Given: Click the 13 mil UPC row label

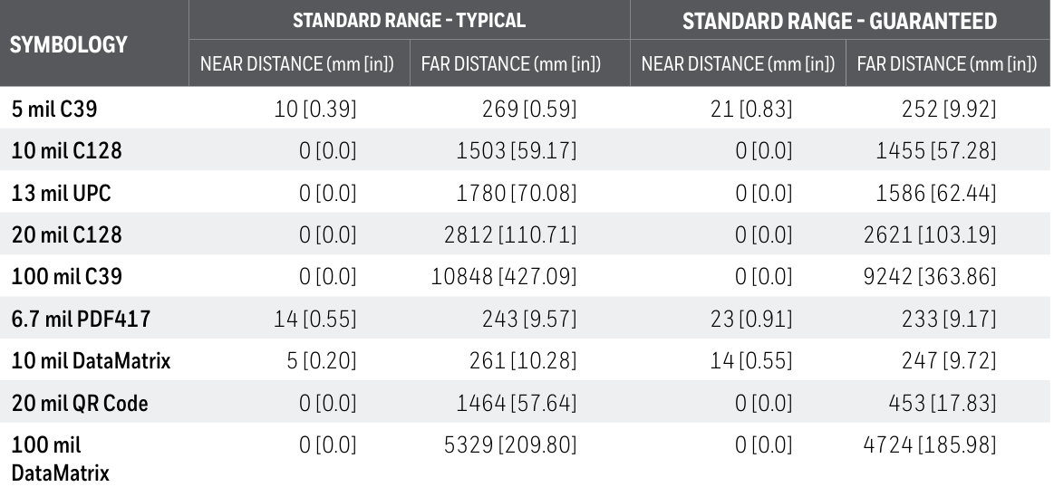Looking at the screenshot, I should pyautogui.click(x=61, y=194).
